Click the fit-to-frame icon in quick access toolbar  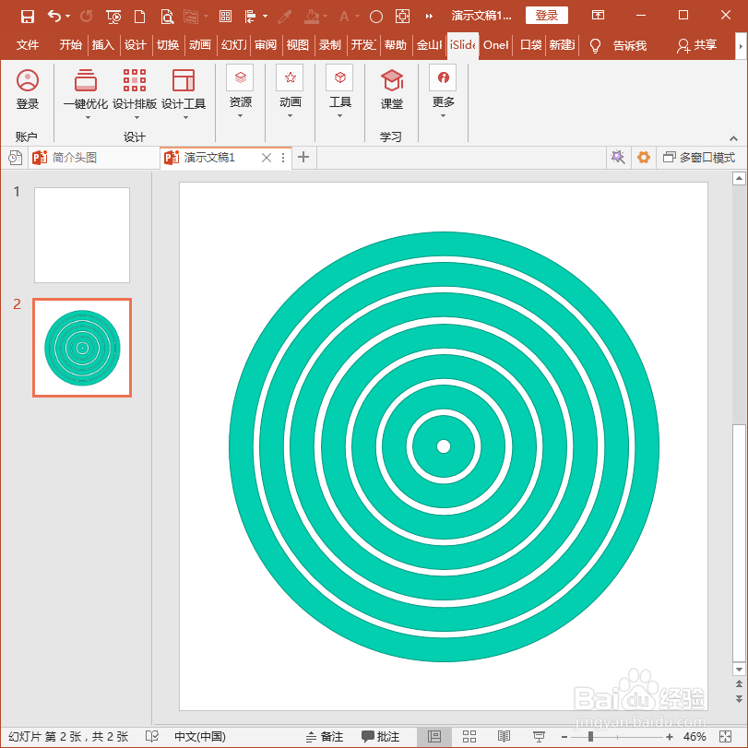tap(403, 17)
